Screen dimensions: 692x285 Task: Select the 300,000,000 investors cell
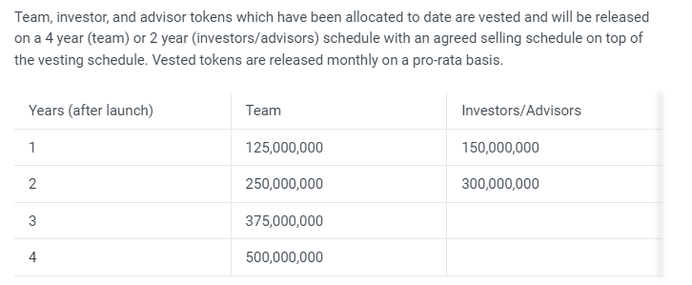point(500,184)
